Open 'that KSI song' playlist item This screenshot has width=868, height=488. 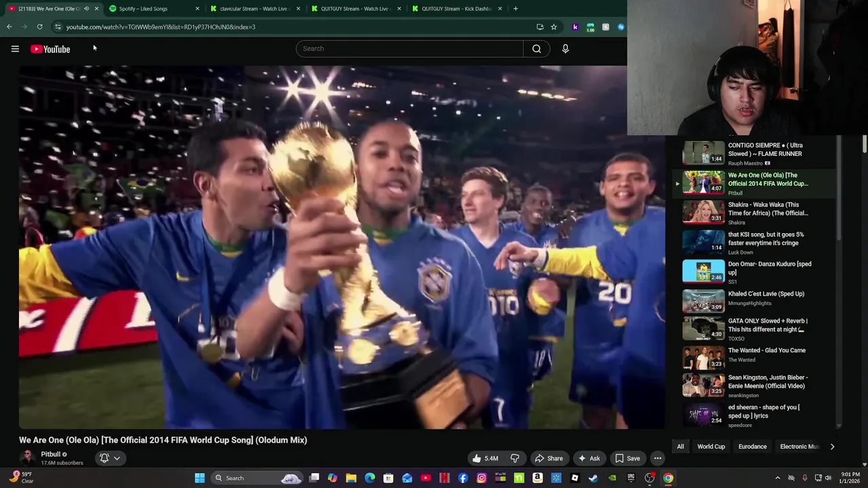click(755, 242)
